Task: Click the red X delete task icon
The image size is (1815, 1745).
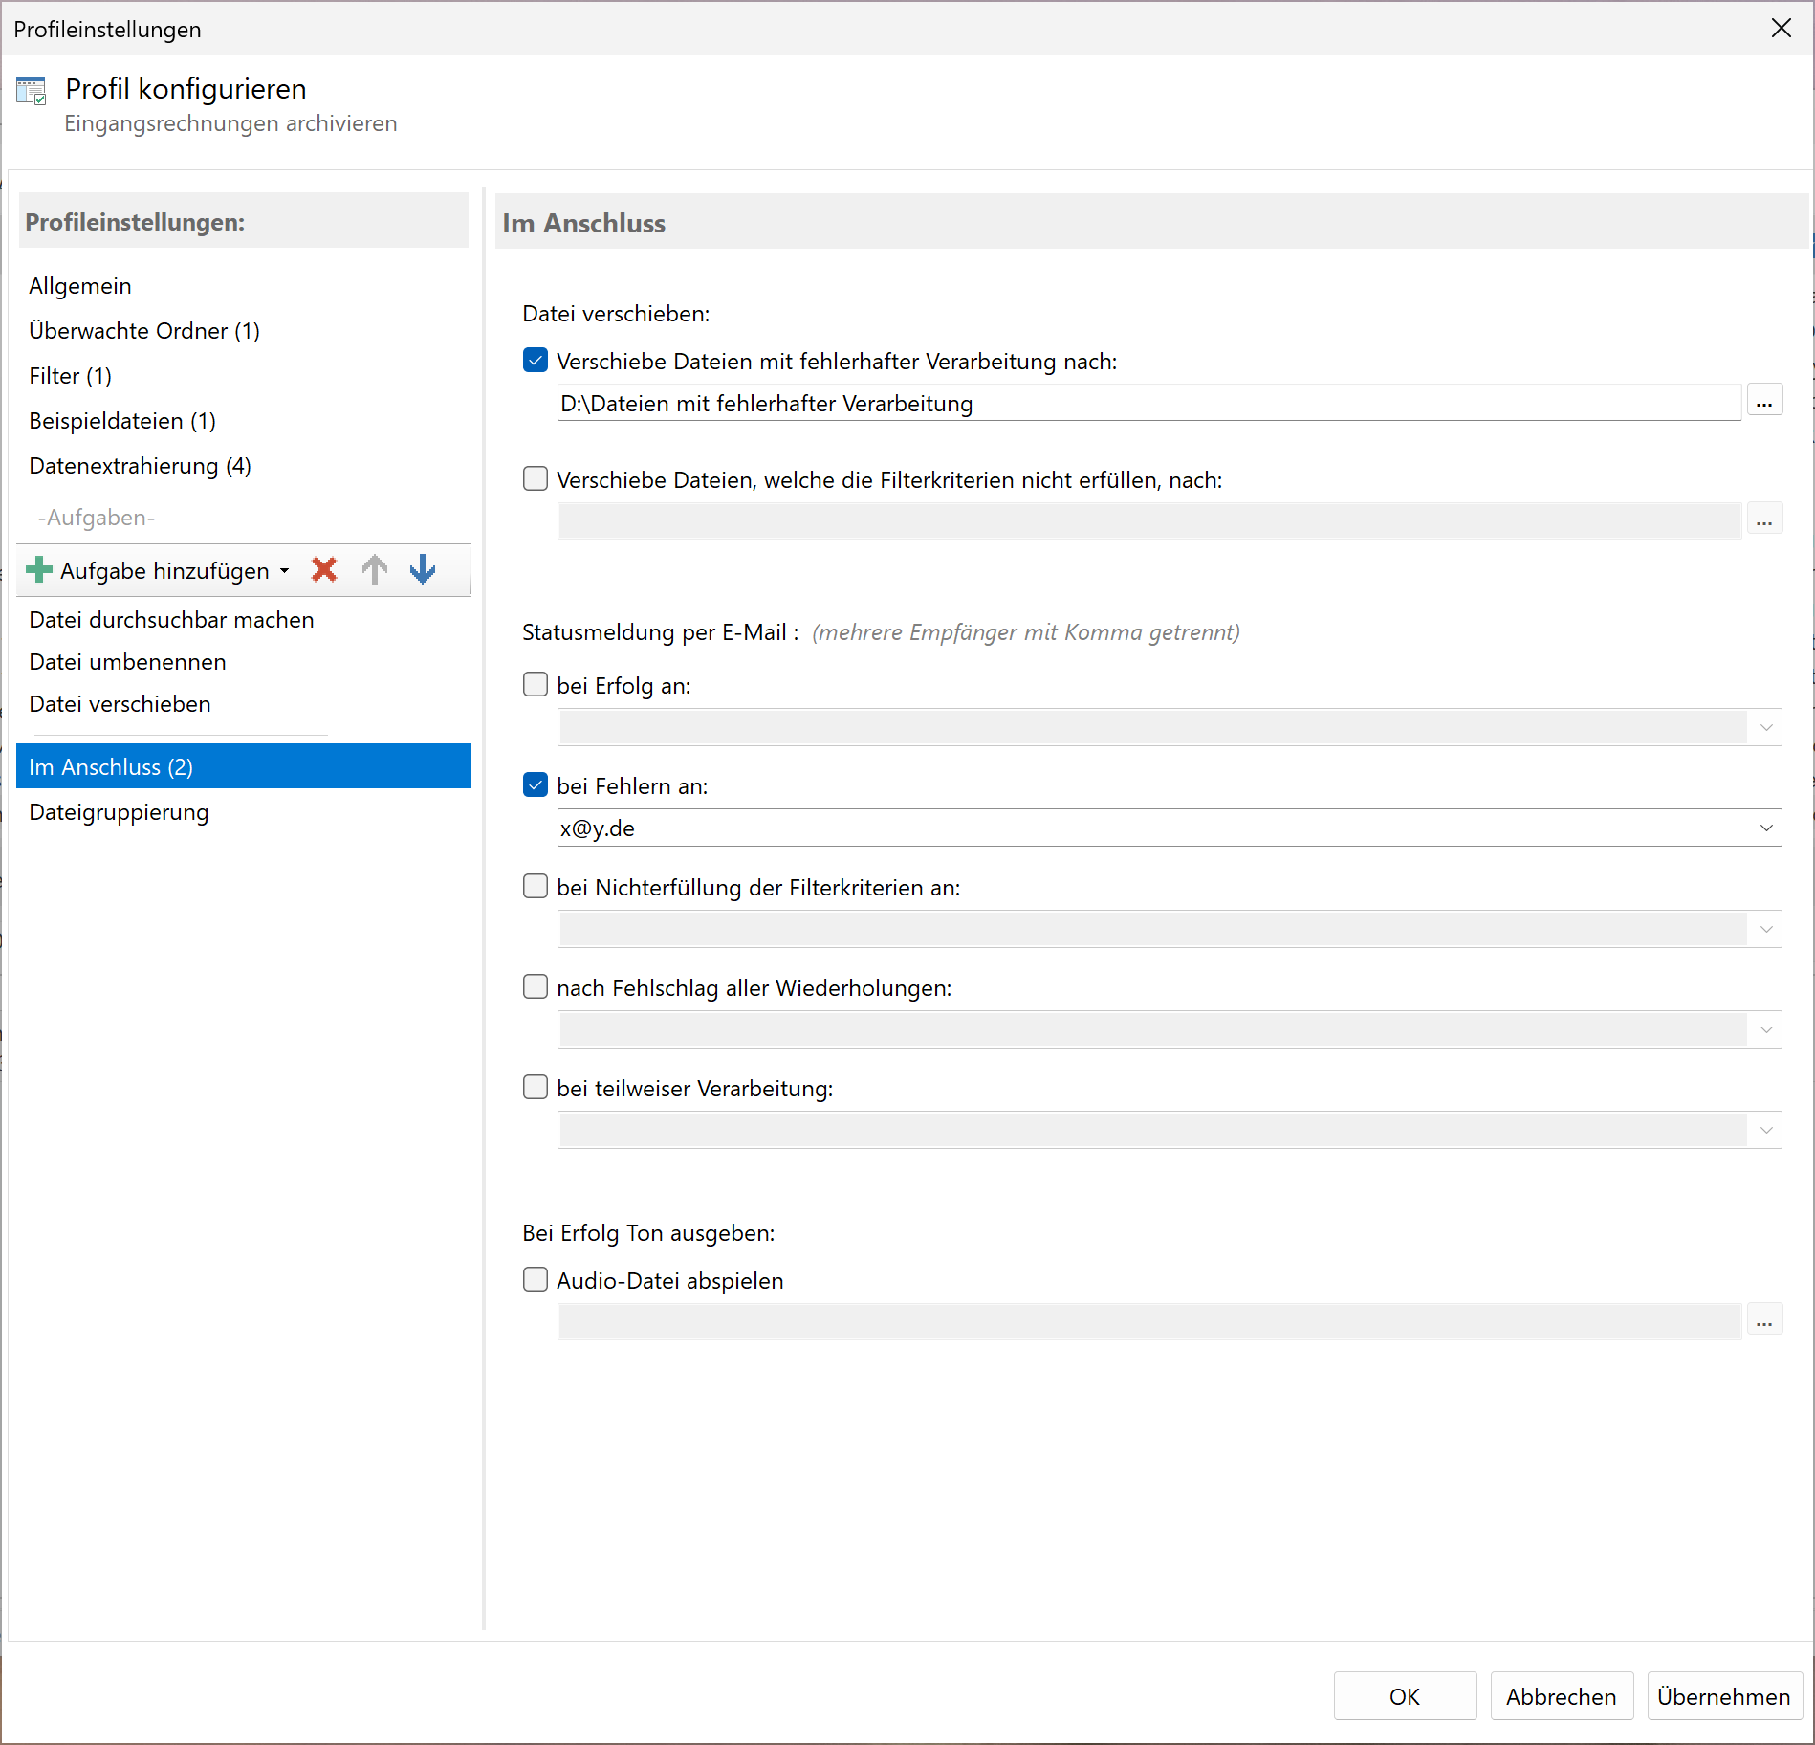Action: [324, 570]
